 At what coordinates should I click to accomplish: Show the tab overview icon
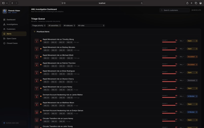tap(196, 3)
